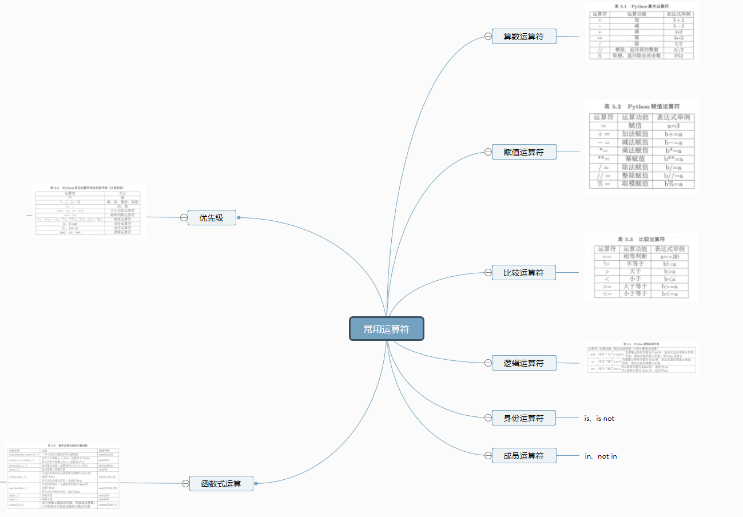This screenshot has width=743, height=517.
Task: Select the 成员运算符 node
Action: [x=524, y=456]
